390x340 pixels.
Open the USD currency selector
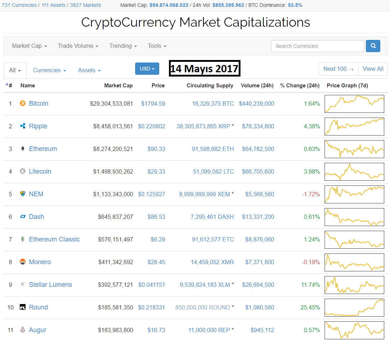coord(147,69)
